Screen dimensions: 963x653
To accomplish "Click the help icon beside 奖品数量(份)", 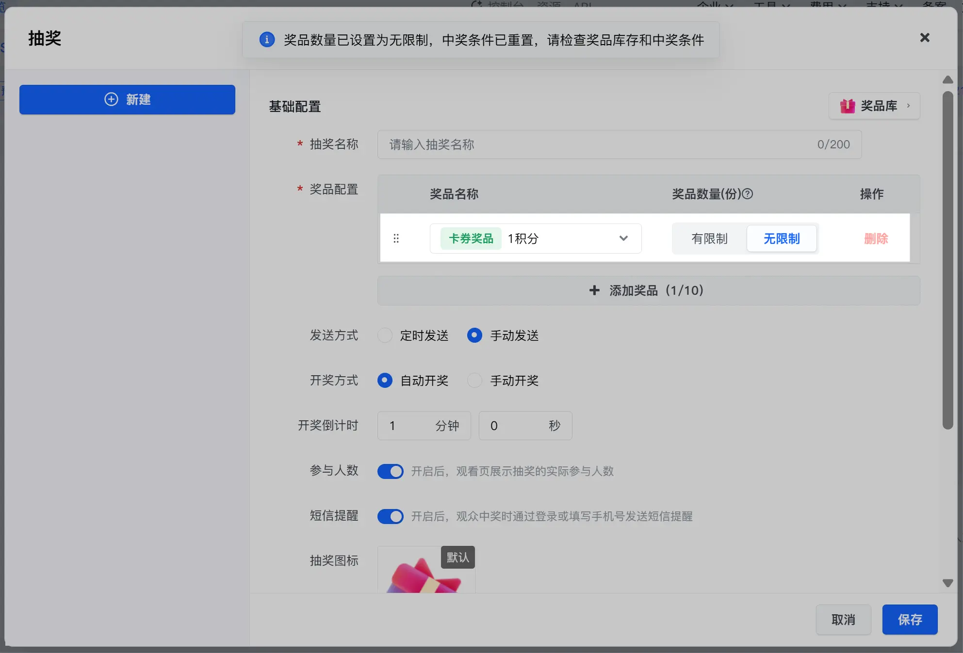I will pyautogui.click(x=748, y=194).
